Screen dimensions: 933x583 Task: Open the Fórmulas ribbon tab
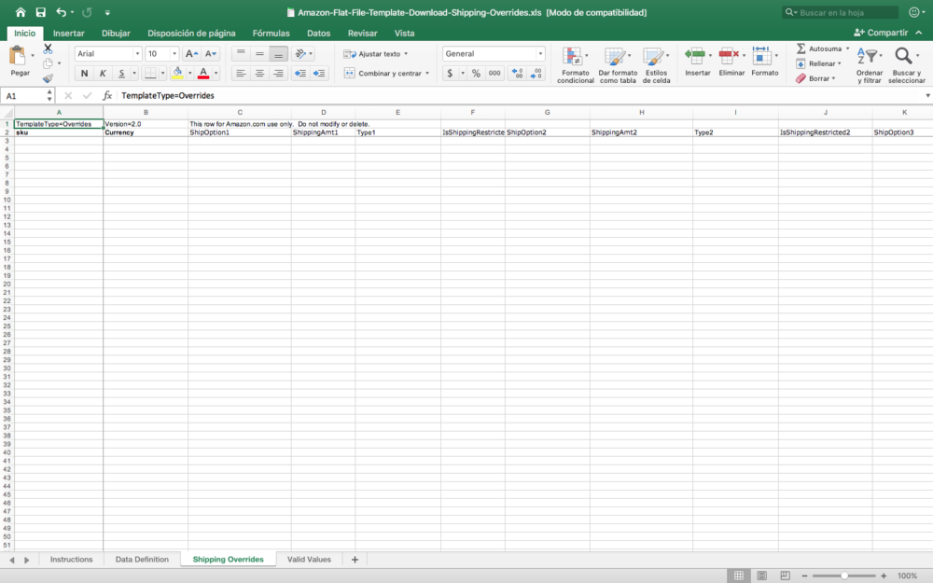(271, 34)
